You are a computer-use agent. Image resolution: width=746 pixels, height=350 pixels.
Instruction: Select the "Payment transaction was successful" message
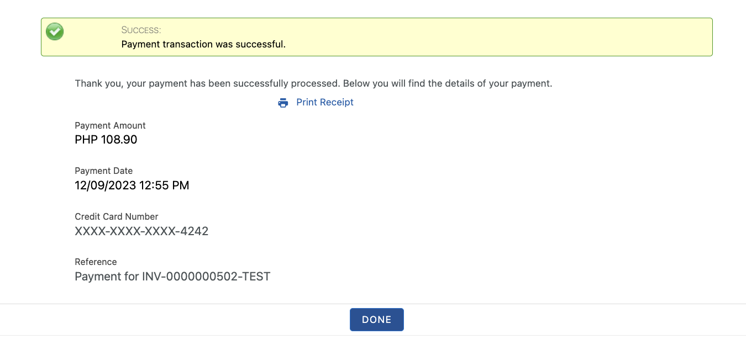(203, 44)
